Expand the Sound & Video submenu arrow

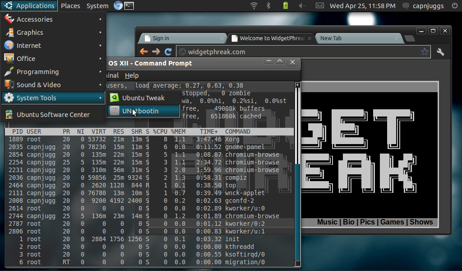tap(101, 84)
